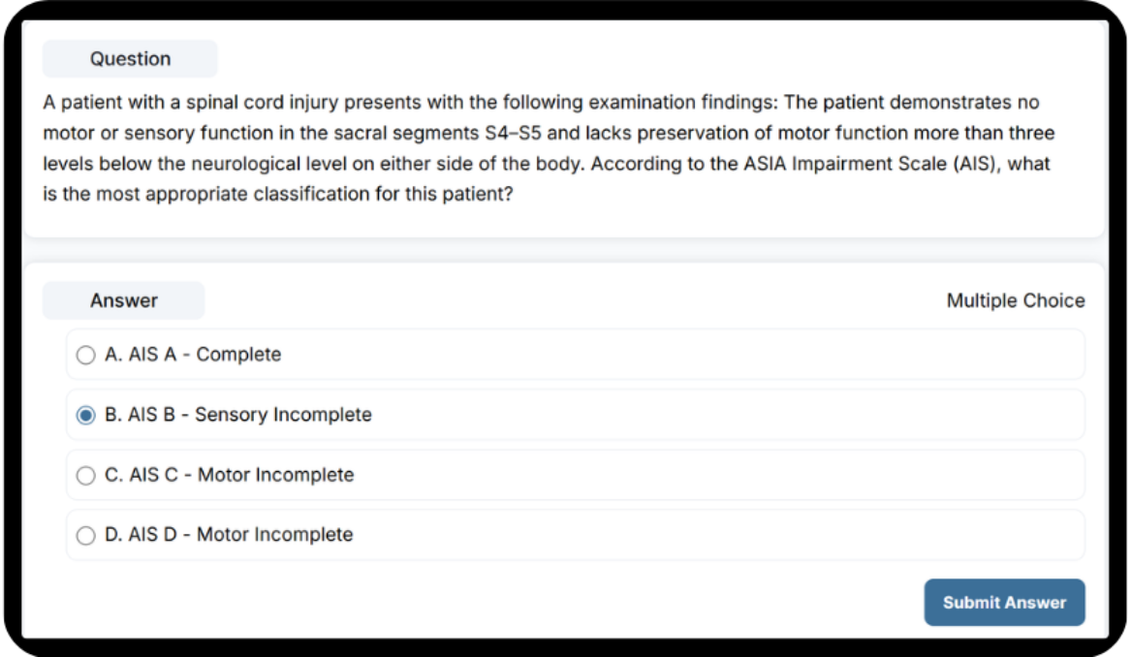The image size is (1132, 657).
Task: Click the Multiple Choice type label
Action: click(x=1015, y=301)
